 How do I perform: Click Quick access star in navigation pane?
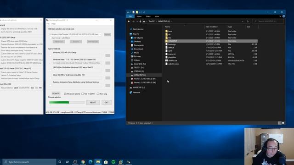pos(131,29)
